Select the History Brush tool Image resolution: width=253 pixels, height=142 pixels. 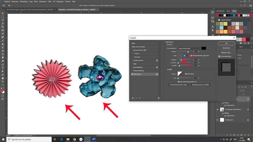(x=3, y=47)
